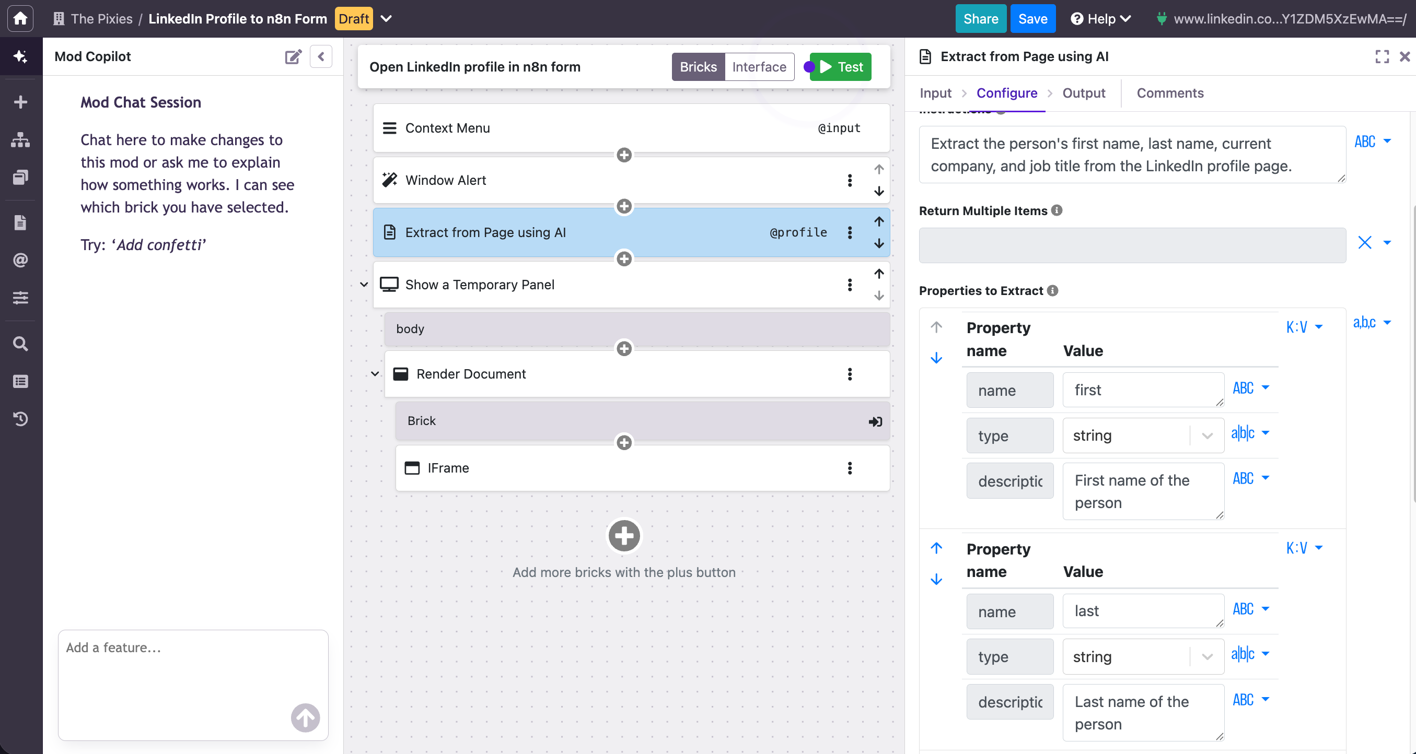Click the Share button
The image size is (1416, 754).
[x=981, y=18]
